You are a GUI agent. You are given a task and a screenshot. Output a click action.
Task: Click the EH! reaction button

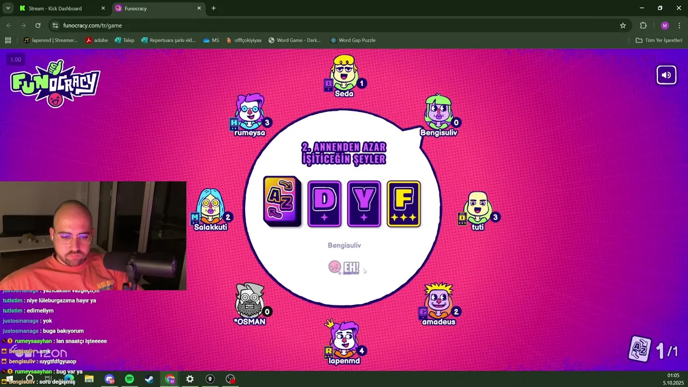coord(344,267)
